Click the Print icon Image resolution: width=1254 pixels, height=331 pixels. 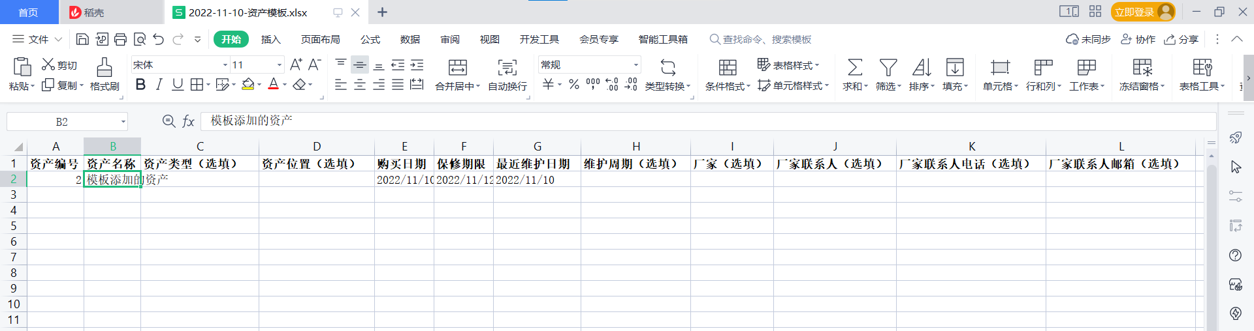click(120, 40)
